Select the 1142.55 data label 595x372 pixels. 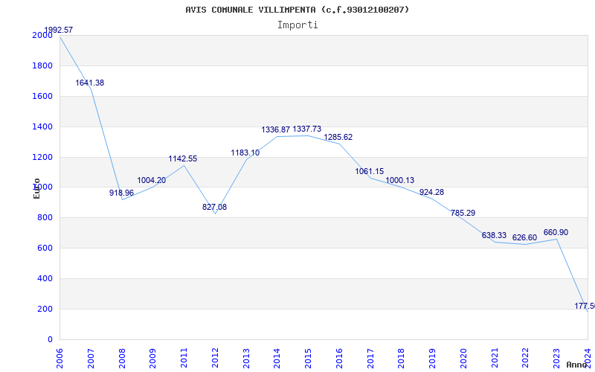[x=183, y=158]
